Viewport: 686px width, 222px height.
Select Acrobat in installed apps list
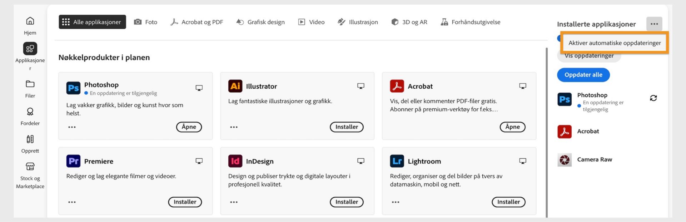point(578,132)
